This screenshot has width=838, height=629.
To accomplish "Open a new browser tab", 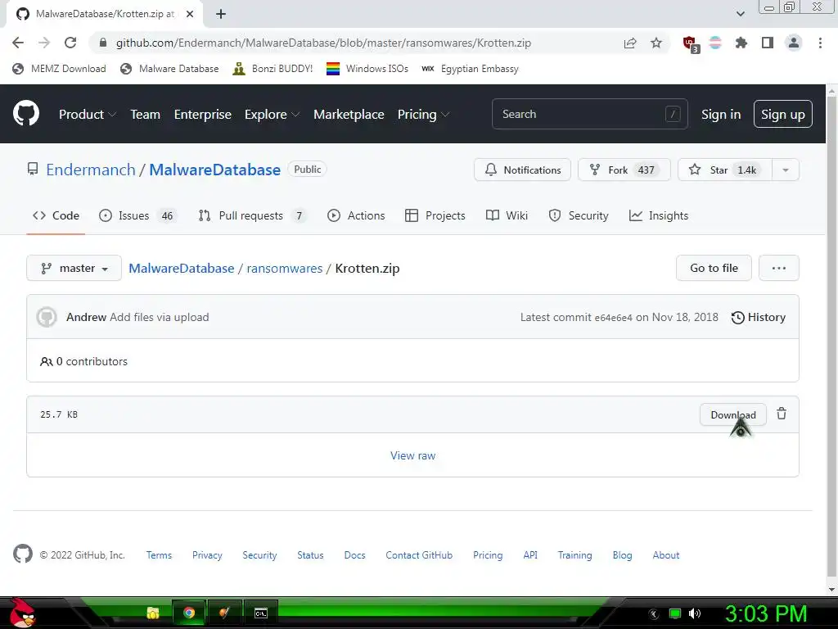I will click(221, 14).
